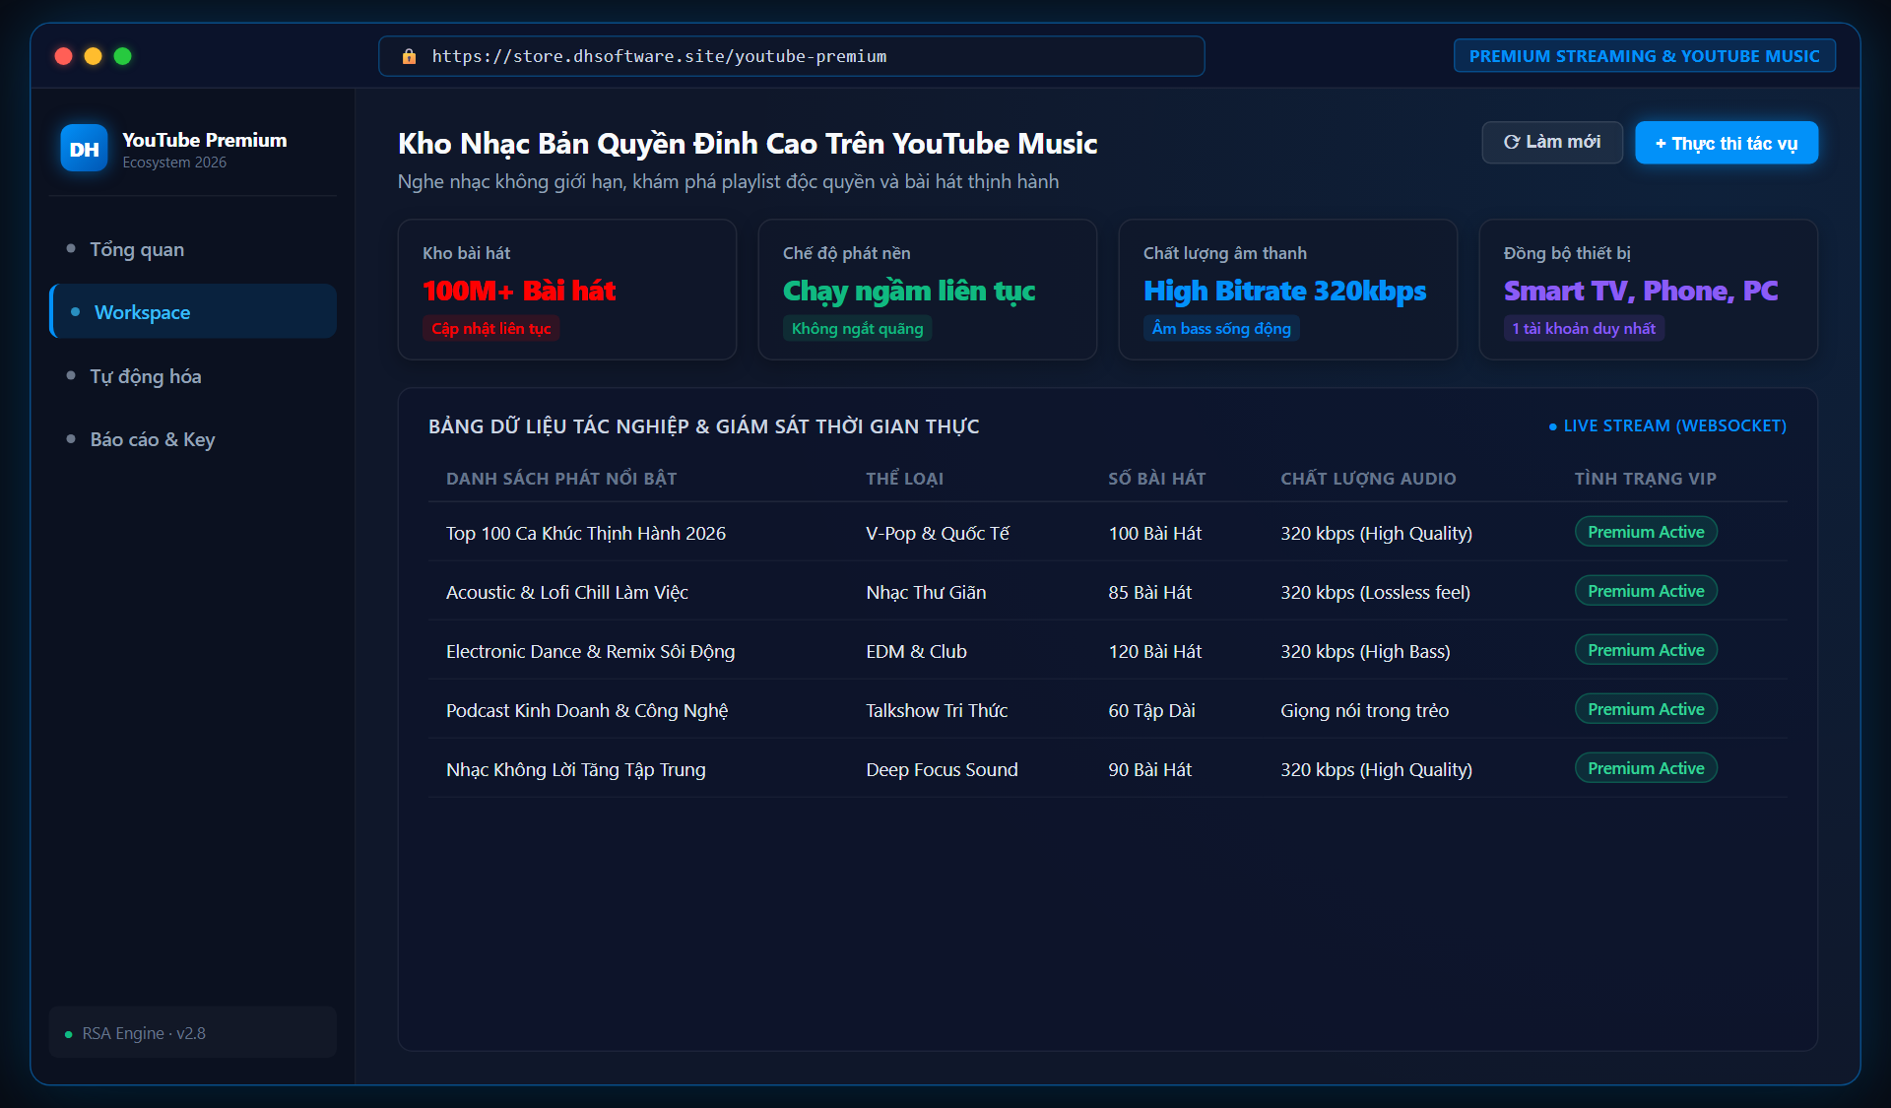1891x1108 pixels.
Task: Click the Chạy ngầm liên tục card
Action: click(x=928, y=290)
